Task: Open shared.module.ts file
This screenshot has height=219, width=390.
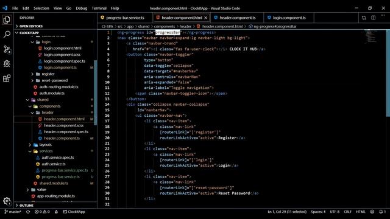Action: (54, 183)
